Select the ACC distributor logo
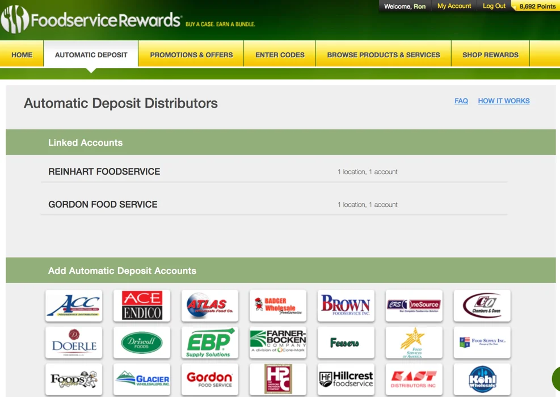The width and height of the screenshot is (560, 397). coord(74,306)
